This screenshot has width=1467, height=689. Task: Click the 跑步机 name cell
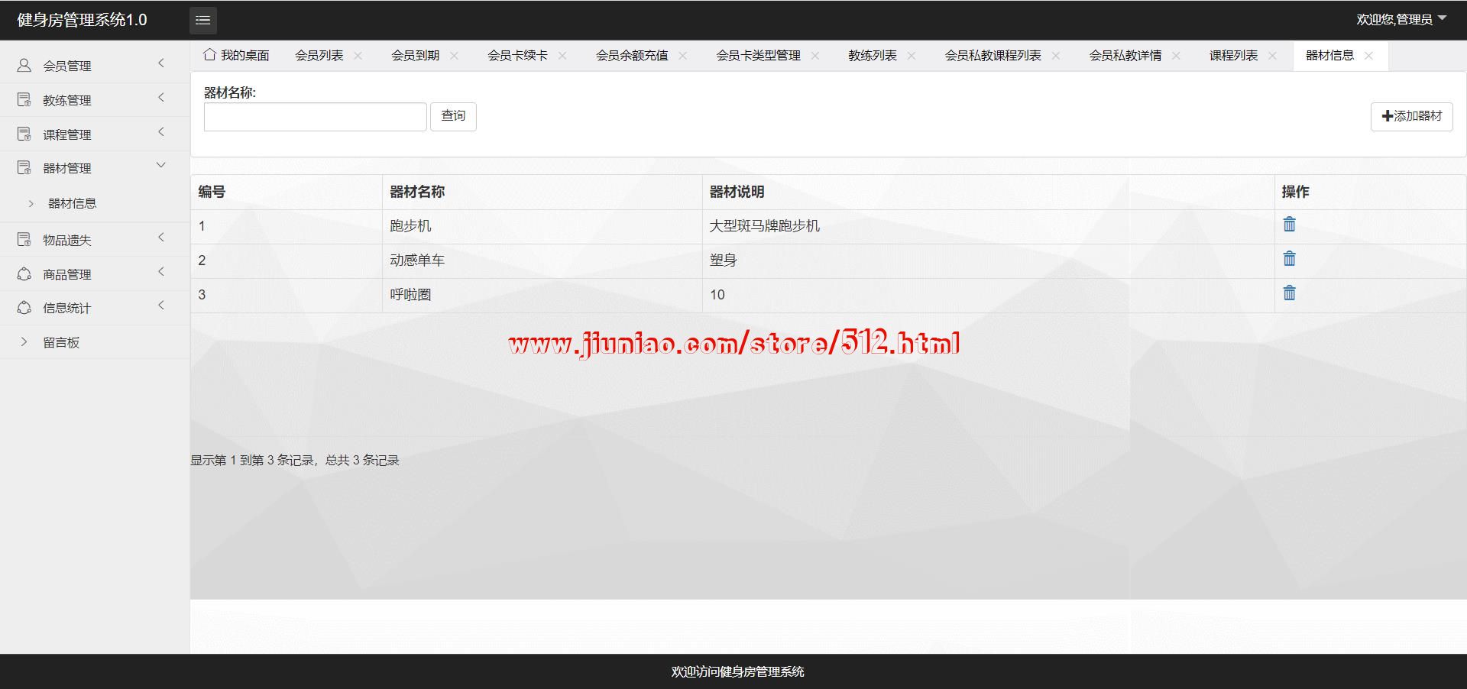[x=542, y=226]
